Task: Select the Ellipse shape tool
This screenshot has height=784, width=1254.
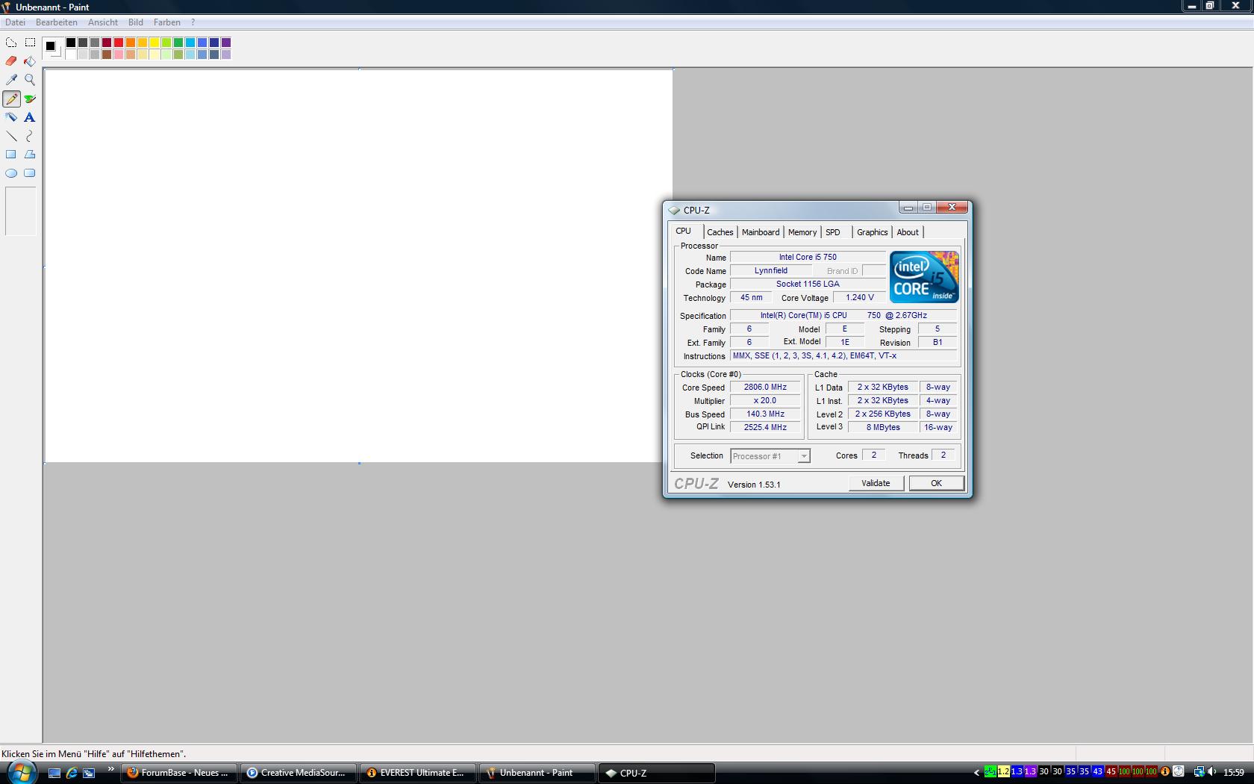Action: pos(11,173)
